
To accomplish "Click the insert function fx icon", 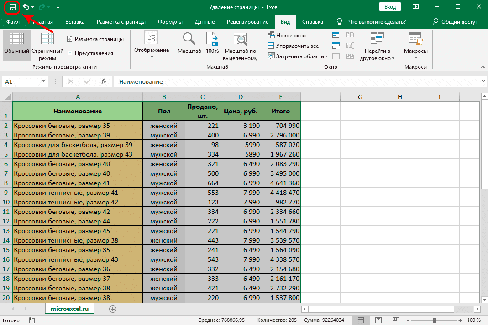I will (x=104, y=81).
